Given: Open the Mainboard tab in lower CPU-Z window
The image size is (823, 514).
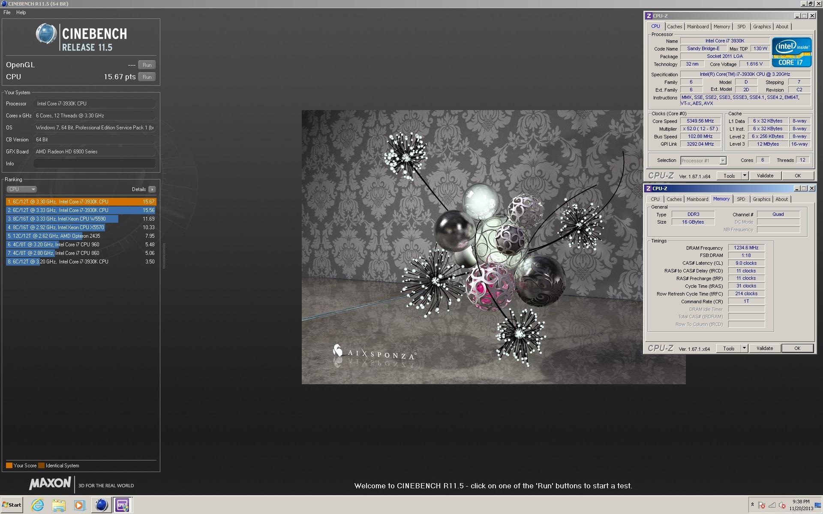Looking at the screenshot, I should coord(697,199).
